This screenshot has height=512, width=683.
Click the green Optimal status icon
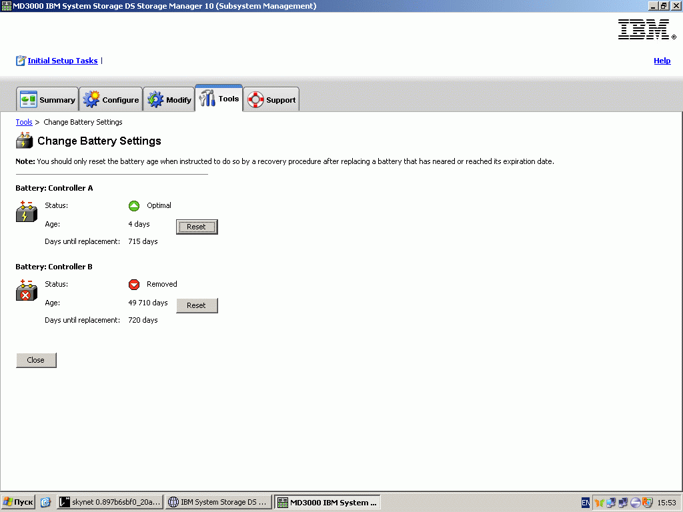point(134,205)
